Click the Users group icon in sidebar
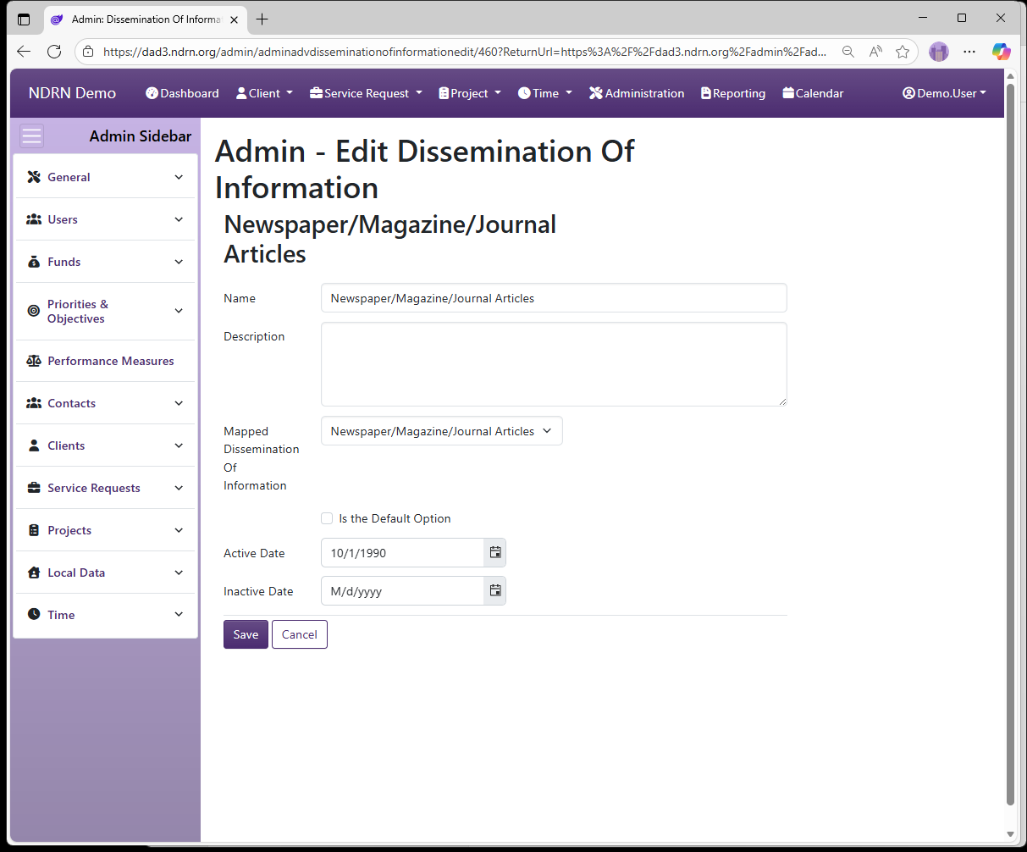The width and height of the screenshot is (1027, 852). click(34, 219)
